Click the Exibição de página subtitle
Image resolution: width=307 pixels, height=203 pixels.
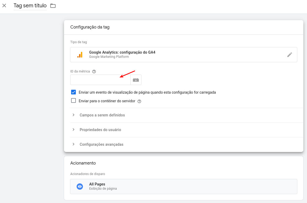103,189
